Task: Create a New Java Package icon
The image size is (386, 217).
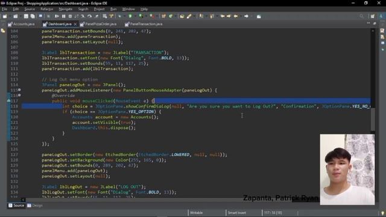Action: pos(163,16)
